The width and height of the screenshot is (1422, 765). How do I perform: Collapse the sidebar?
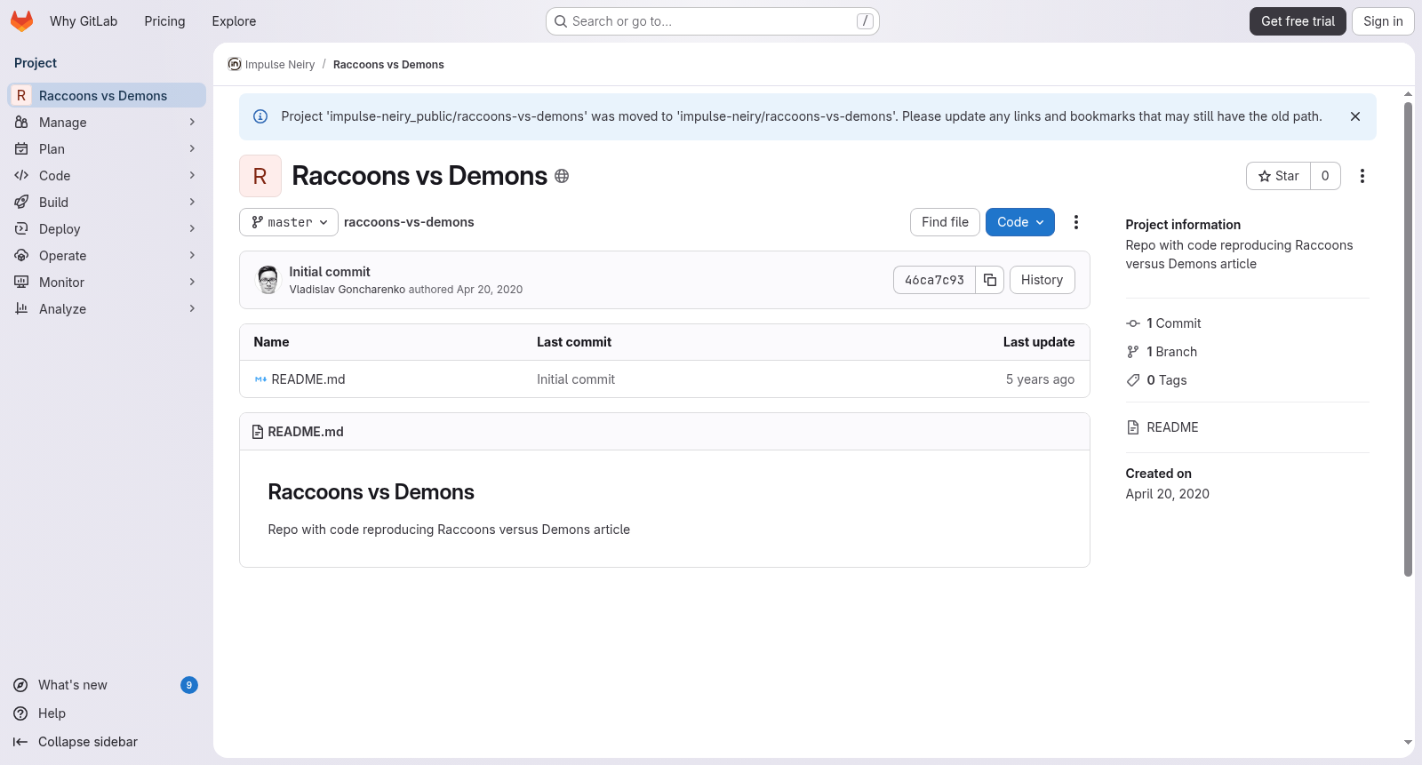coord(106,742)
